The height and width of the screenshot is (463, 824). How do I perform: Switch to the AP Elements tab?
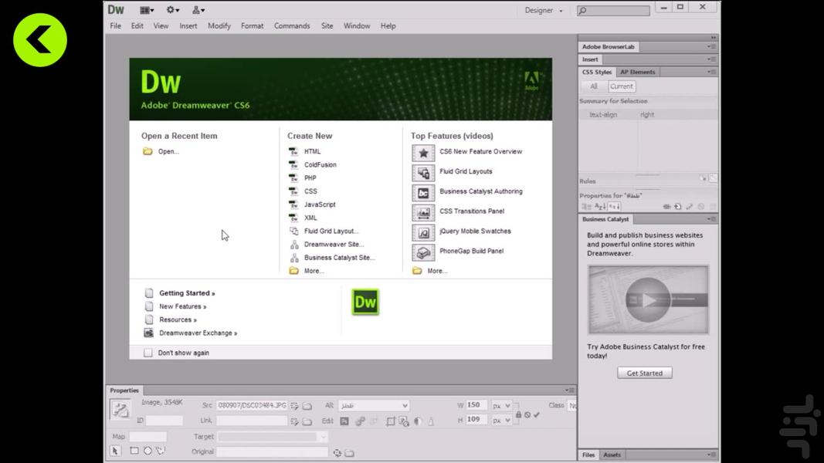tap(637, 72)
